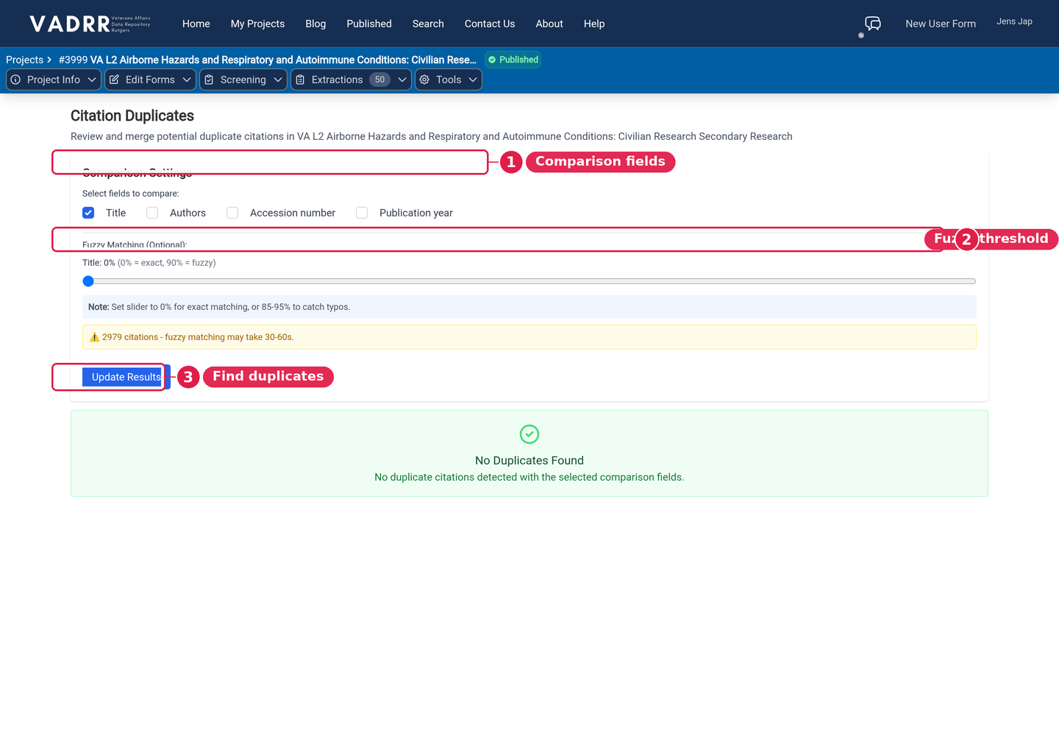
Task: Click the '2979 citations' warning text
Action: click(198, 337)
